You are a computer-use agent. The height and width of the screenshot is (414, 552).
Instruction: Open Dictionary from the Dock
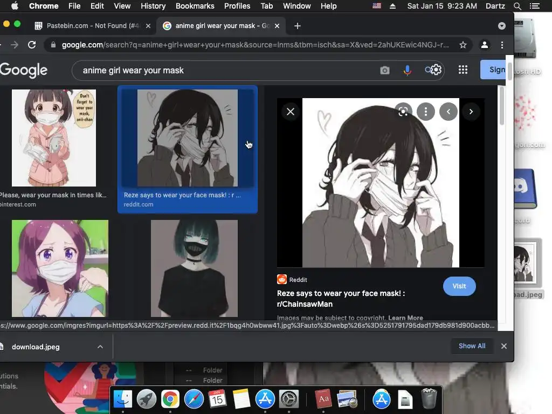click(x=323, y=398)
